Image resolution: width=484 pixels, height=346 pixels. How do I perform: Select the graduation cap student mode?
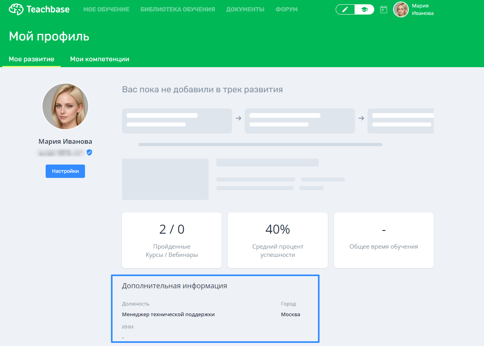364,9
